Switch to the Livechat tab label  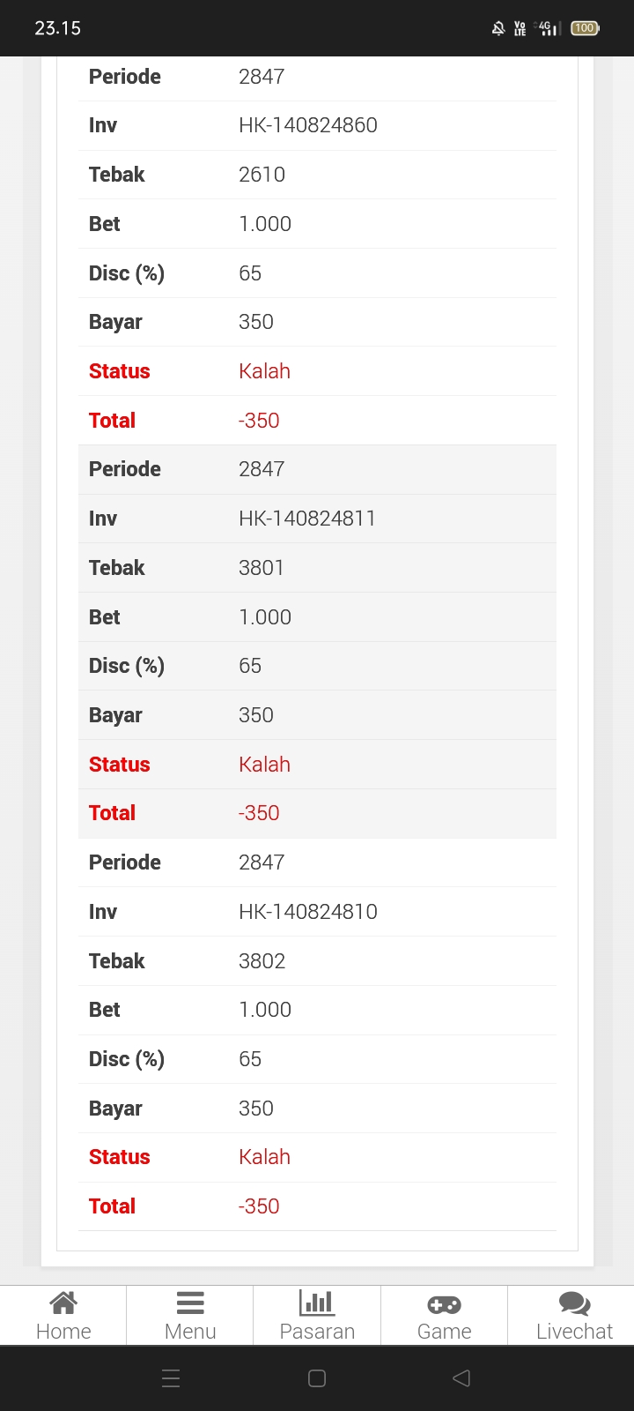[574, 1332]
